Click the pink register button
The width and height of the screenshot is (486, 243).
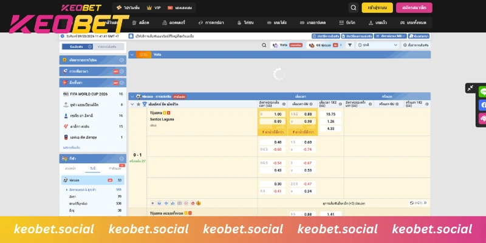point(414,8)
